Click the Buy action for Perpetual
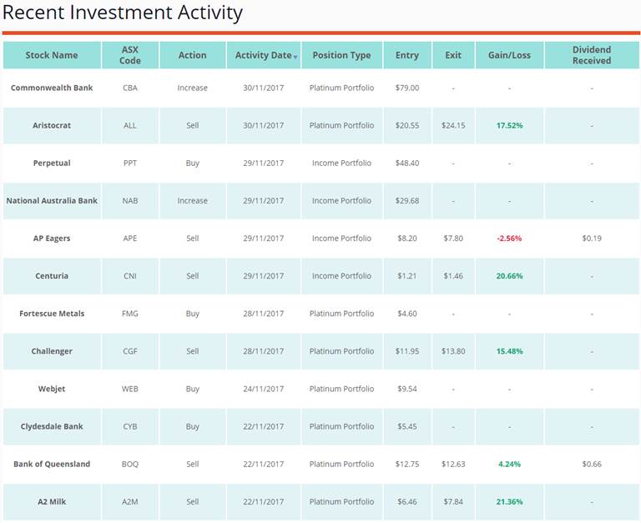The image size is (641, 523). [x=193, y=163]
